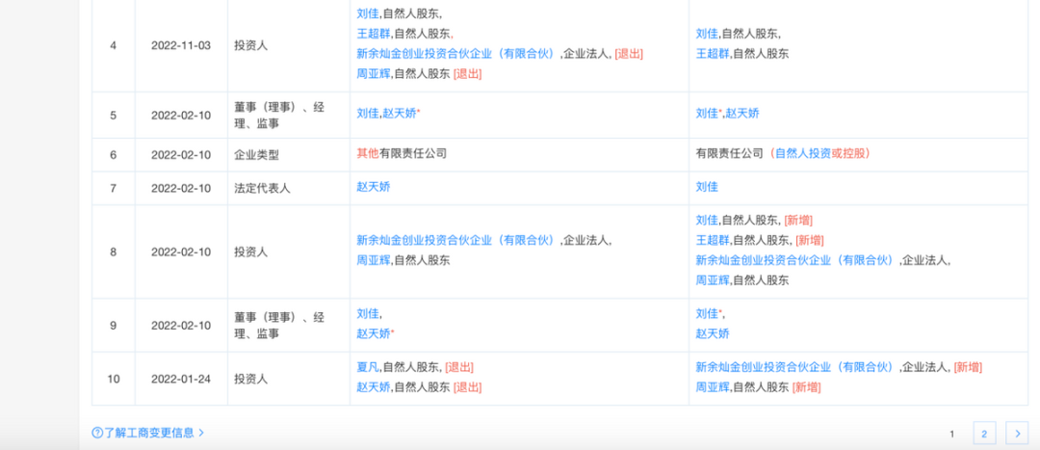Click the next-page arrow in pagination
The height and width of the screenshot is (450, 1040).
coord(1017,434)
